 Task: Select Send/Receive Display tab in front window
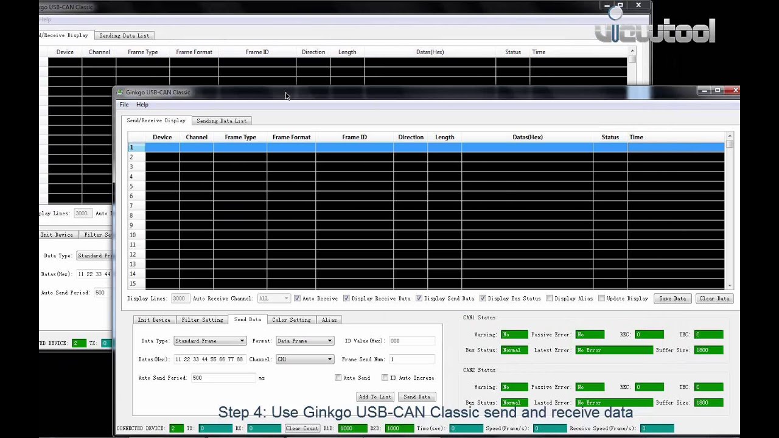coord(156,120)
